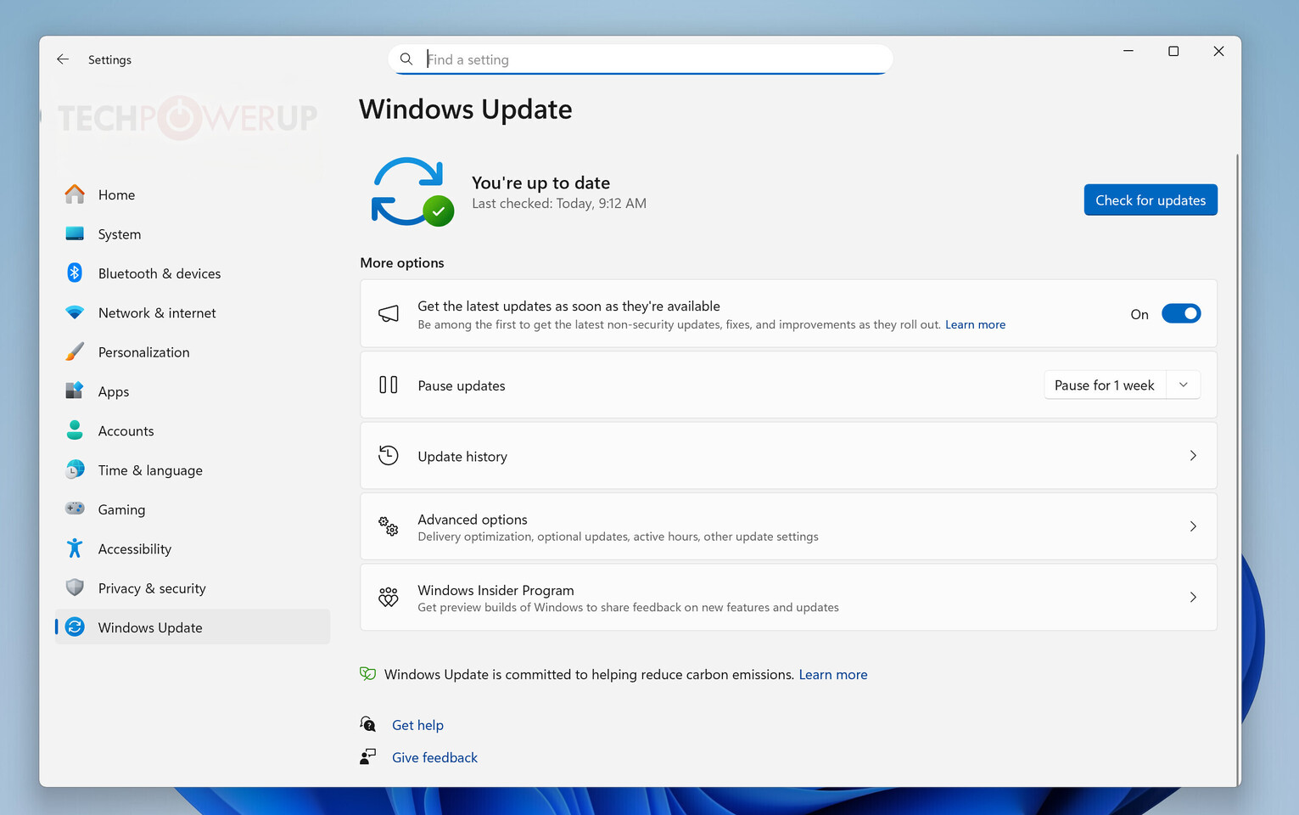1299x815 pixels.
Task: Open Accounts settings from sidebar
Action: point(126,430)
